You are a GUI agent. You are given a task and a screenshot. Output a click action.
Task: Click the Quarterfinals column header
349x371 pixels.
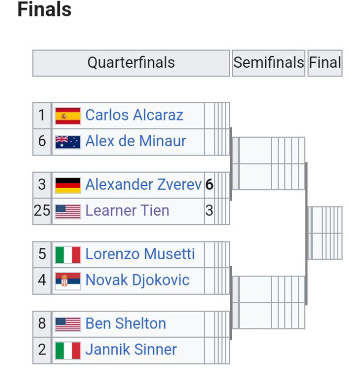(x=131, y=63)
